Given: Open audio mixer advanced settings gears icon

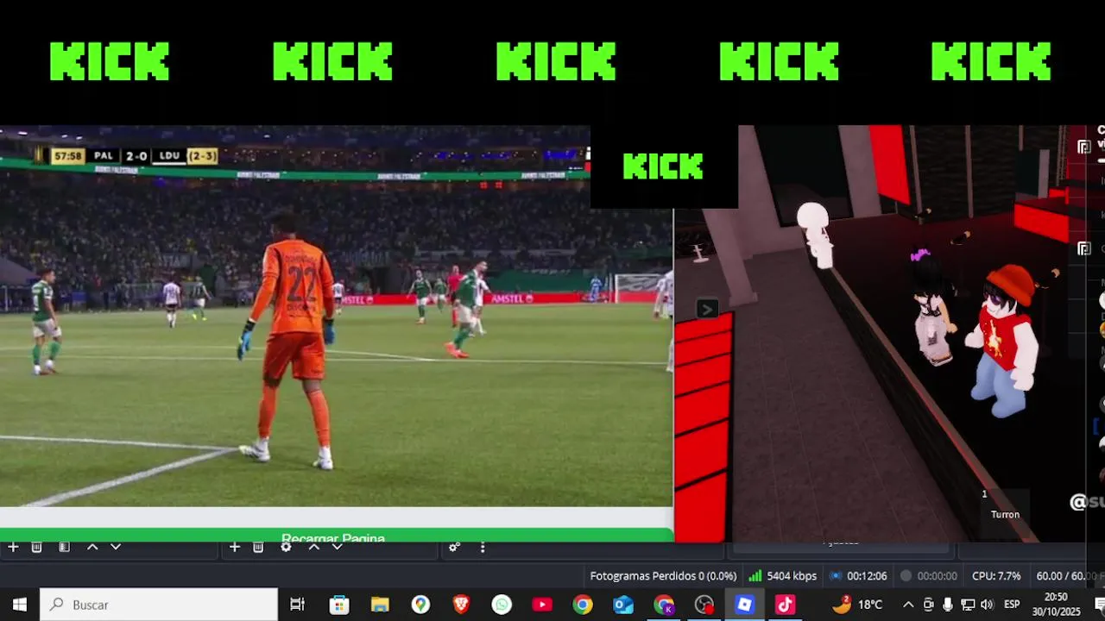Looking at the screenshot, I should [454, 547].
